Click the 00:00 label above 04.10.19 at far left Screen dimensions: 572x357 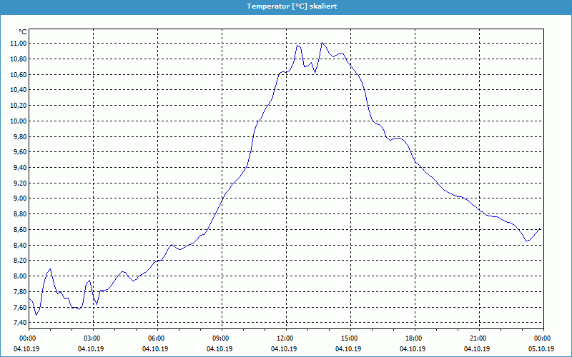28,338
